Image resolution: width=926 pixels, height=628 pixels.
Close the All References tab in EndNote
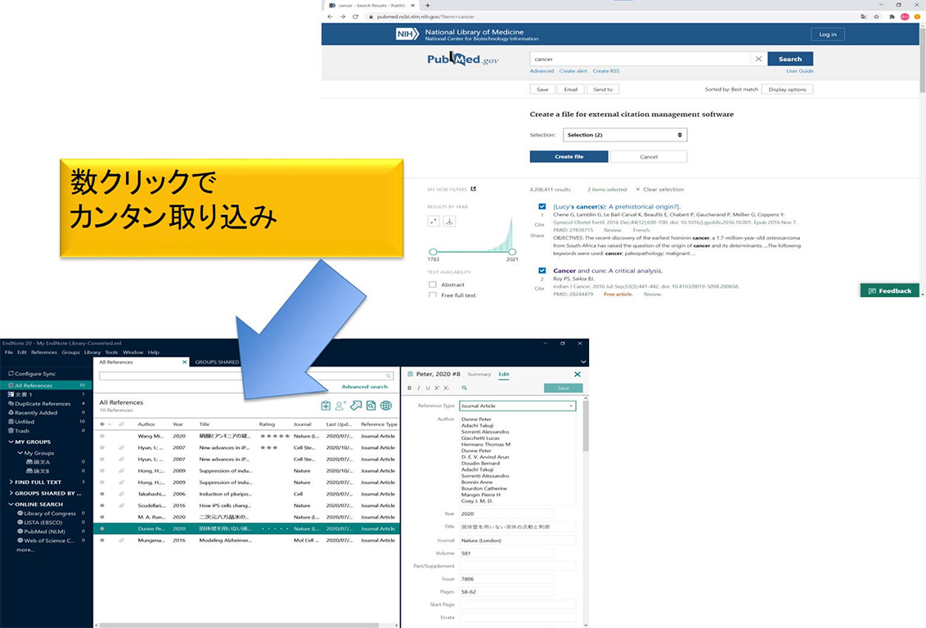pyautogui.click(x=185, y=361)
